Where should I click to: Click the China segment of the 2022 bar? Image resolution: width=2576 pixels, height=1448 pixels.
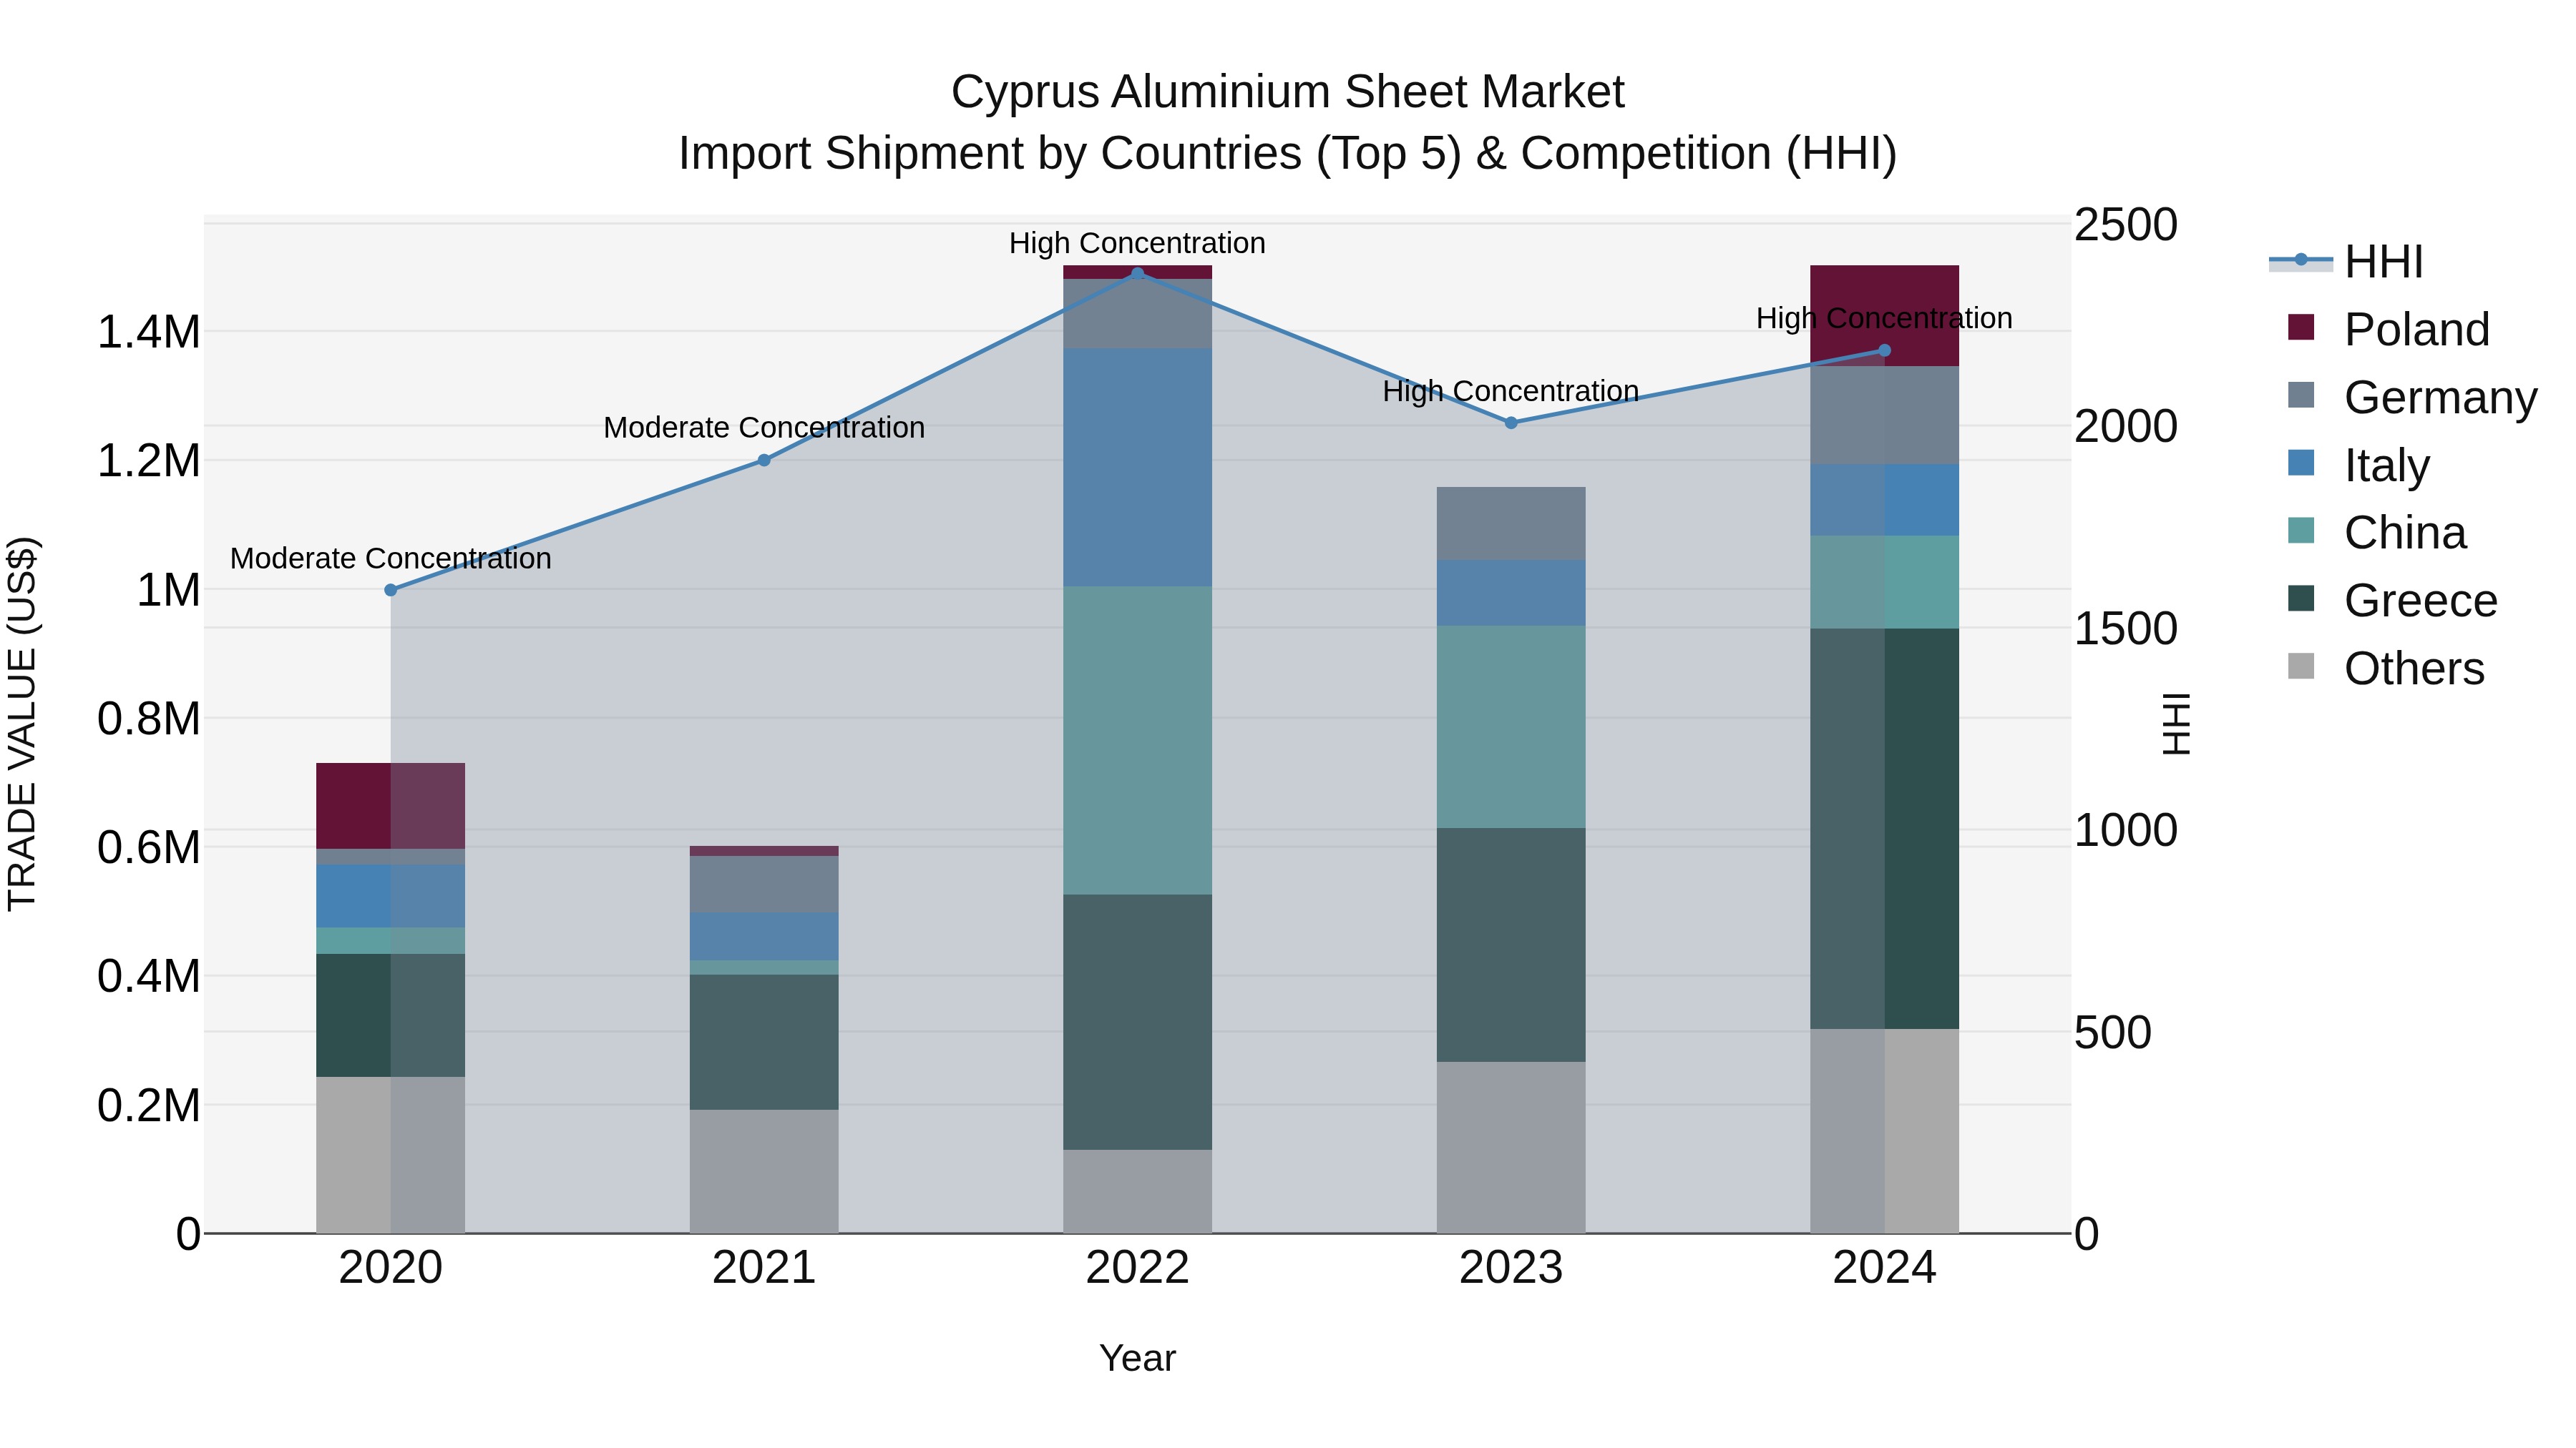click(x=1137, y=741)
